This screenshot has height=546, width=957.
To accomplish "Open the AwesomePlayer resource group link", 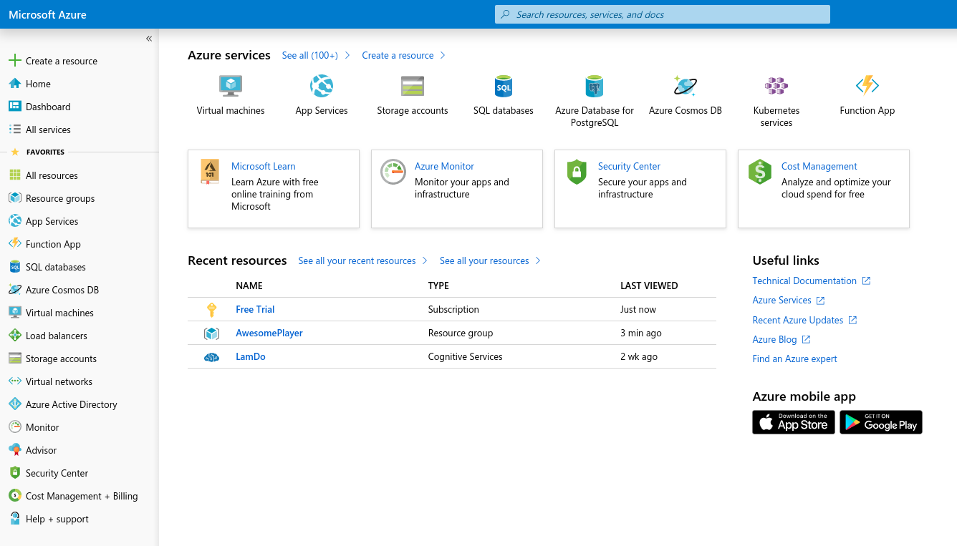I will 269,333.
